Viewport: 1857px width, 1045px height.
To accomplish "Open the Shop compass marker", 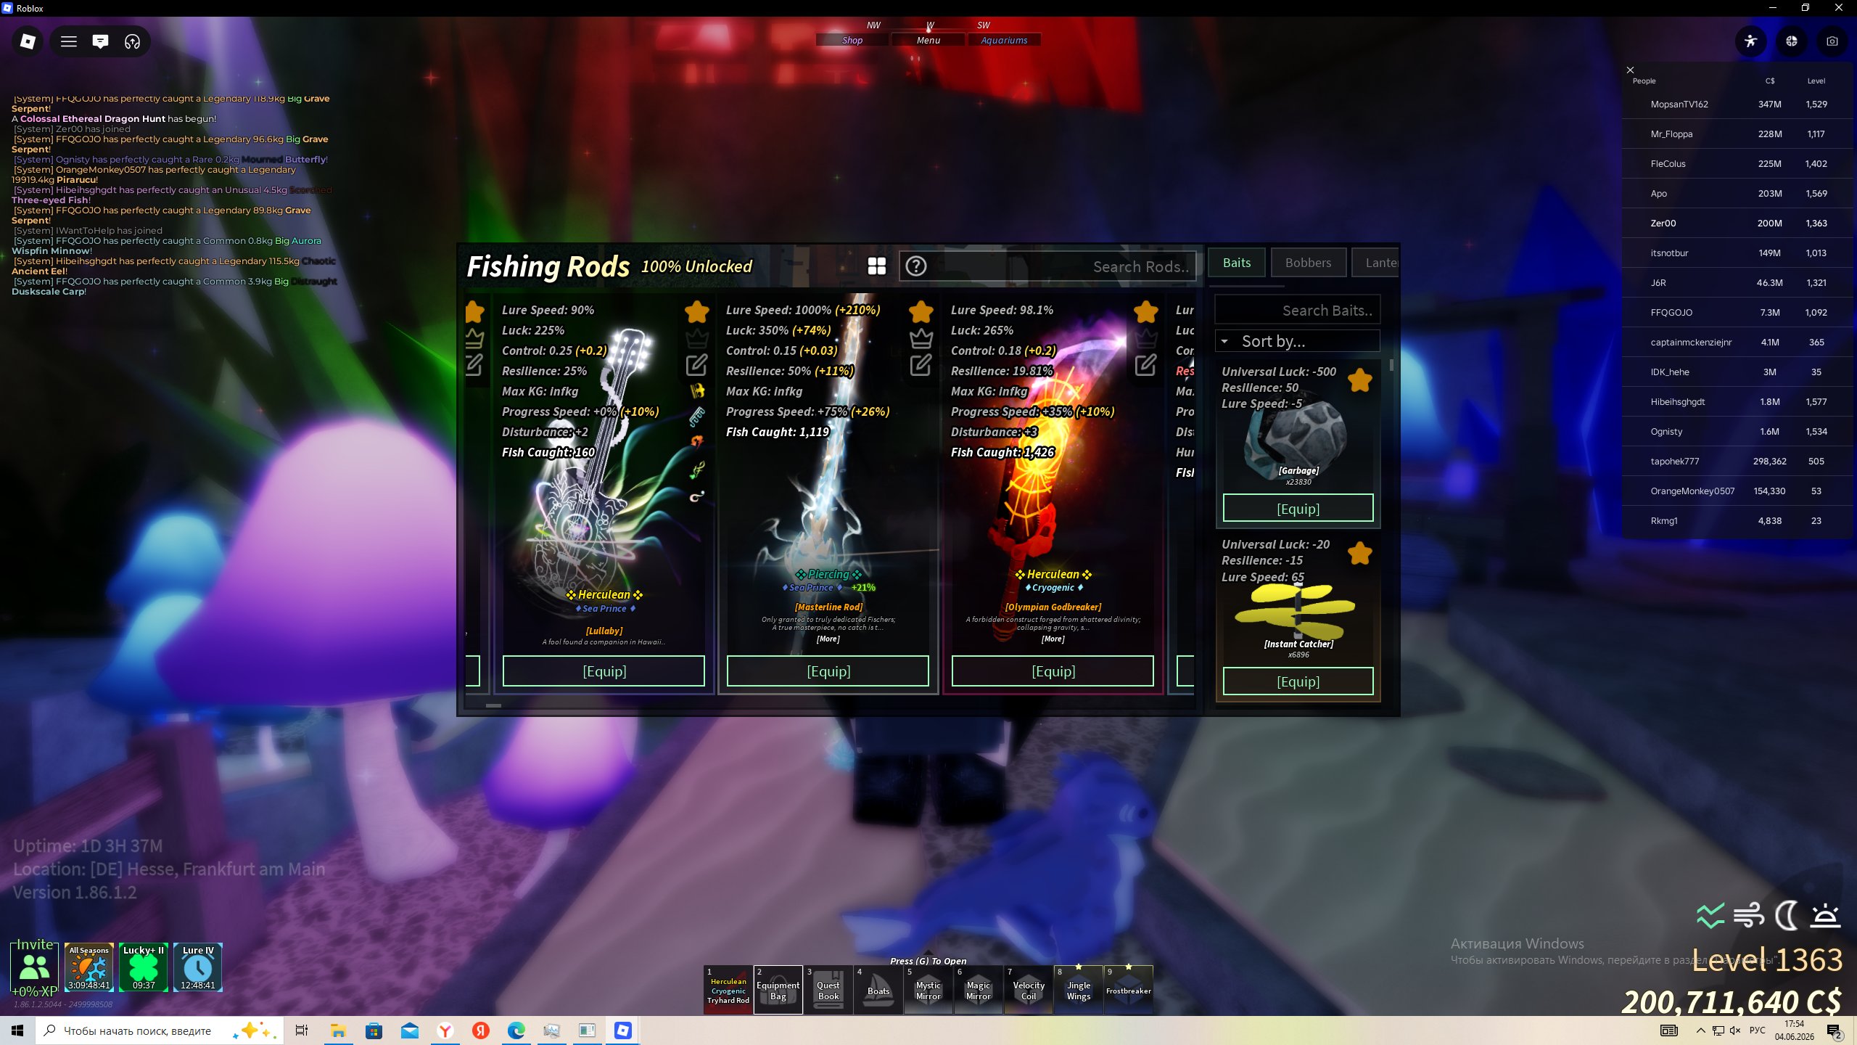I will coord(852,40).
